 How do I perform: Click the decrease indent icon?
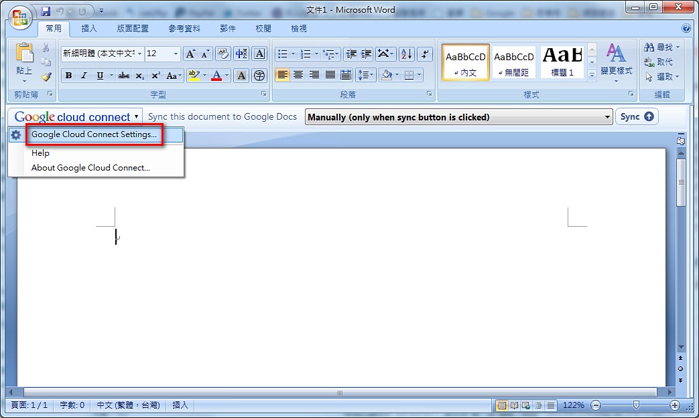tap(351, 54)
